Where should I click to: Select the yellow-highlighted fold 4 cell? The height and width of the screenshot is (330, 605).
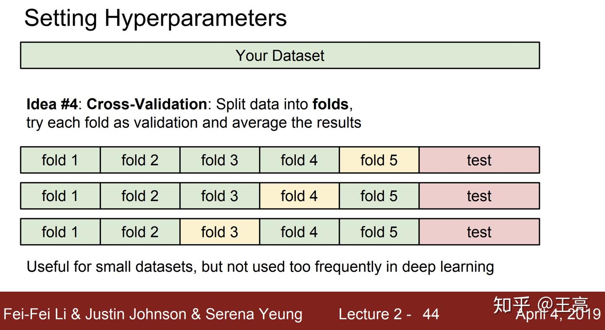pos(299,196)
